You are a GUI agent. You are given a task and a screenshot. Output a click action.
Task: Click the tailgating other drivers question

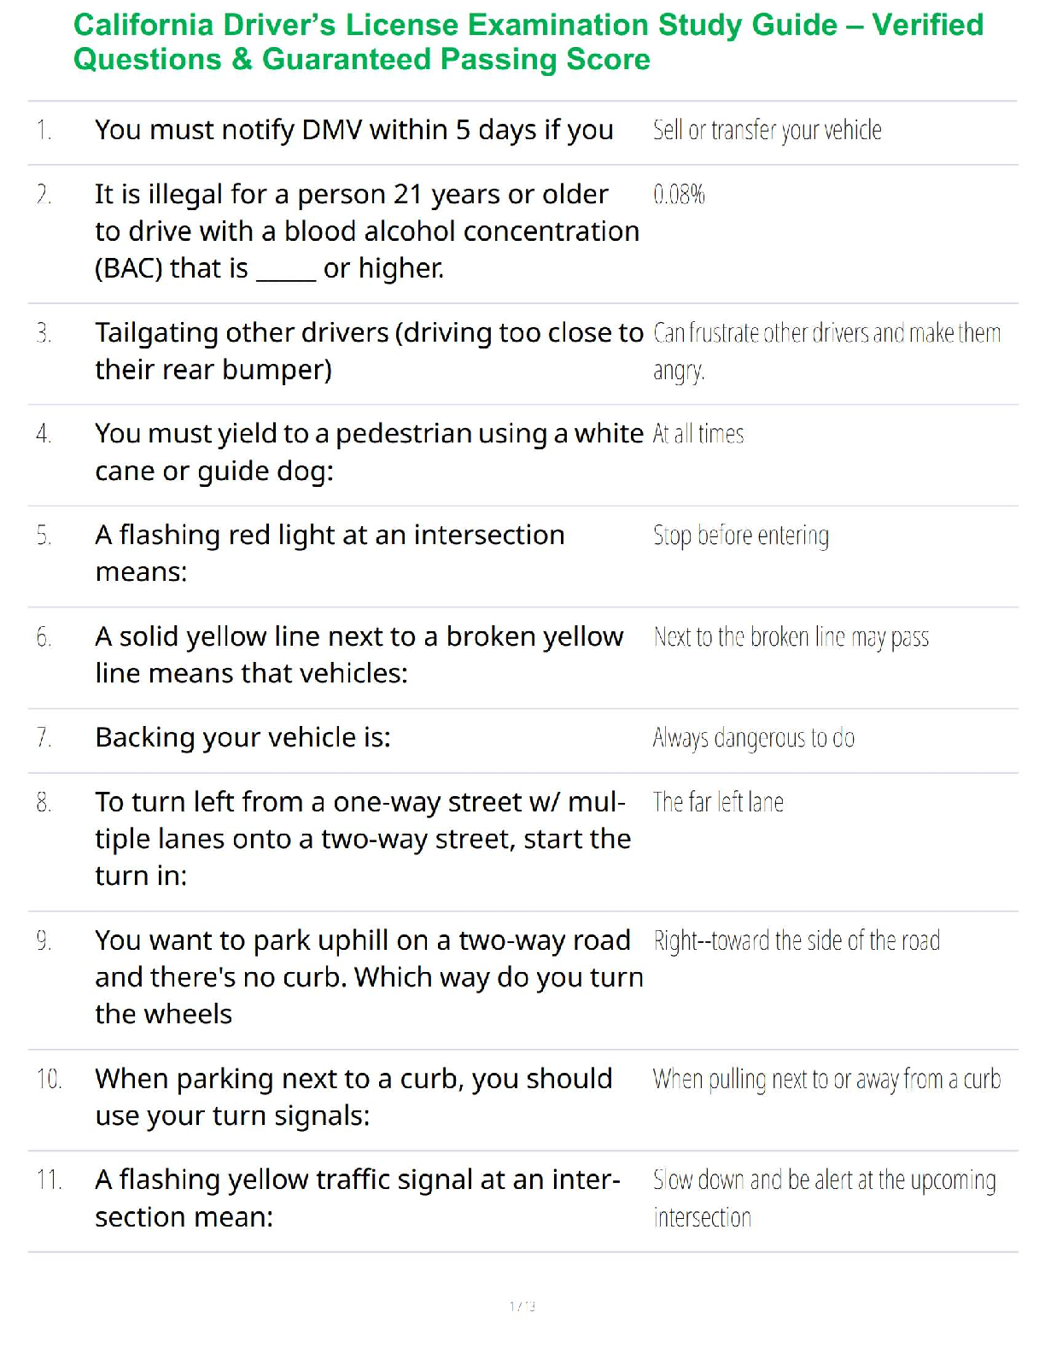click(x=368, y=351)
